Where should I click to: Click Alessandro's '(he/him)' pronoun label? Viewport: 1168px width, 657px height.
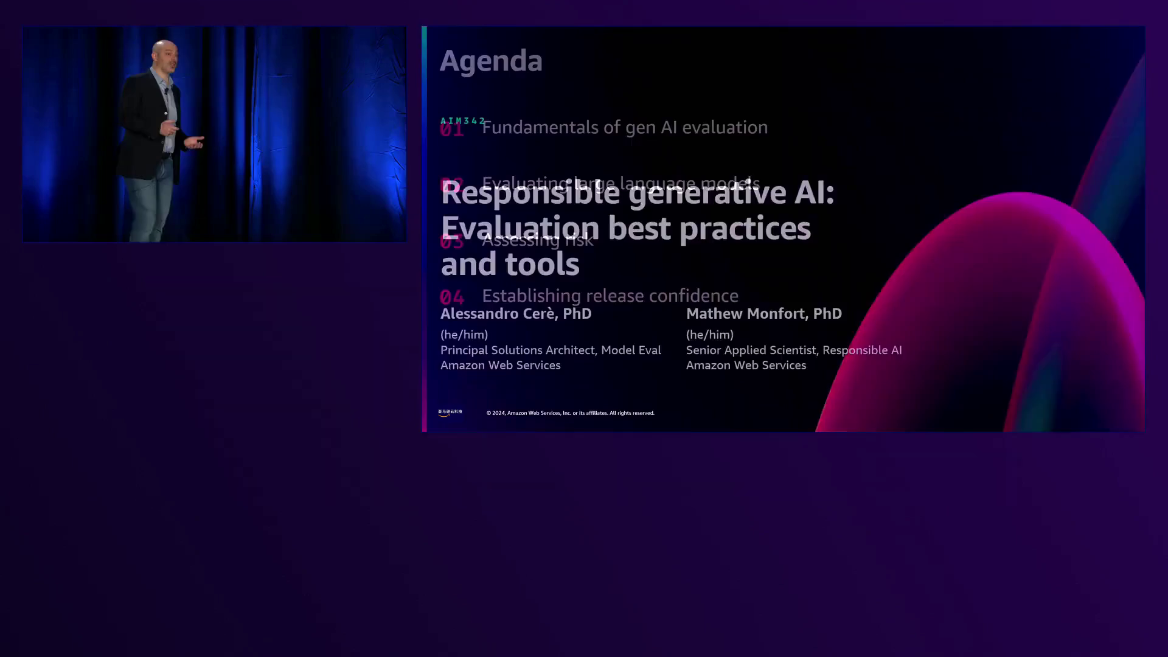pyautogui.click(x=464, y=335)
